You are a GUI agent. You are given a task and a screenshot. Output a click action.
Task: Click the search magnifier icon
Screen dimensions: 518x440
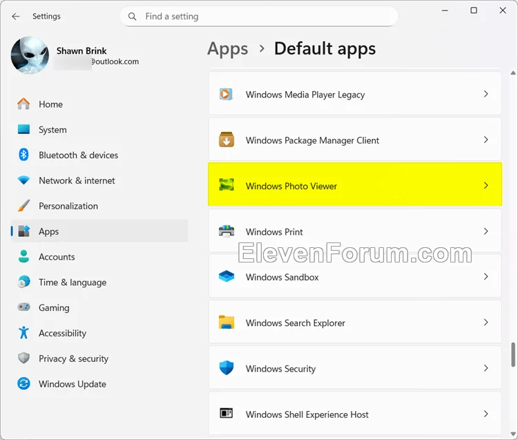(x=132, y=16)
